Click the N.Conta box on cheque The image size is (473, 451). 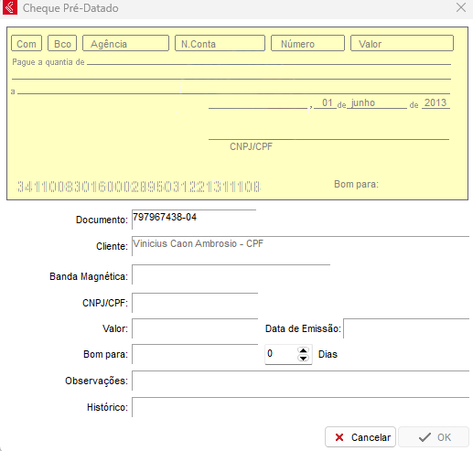point(220,43)
